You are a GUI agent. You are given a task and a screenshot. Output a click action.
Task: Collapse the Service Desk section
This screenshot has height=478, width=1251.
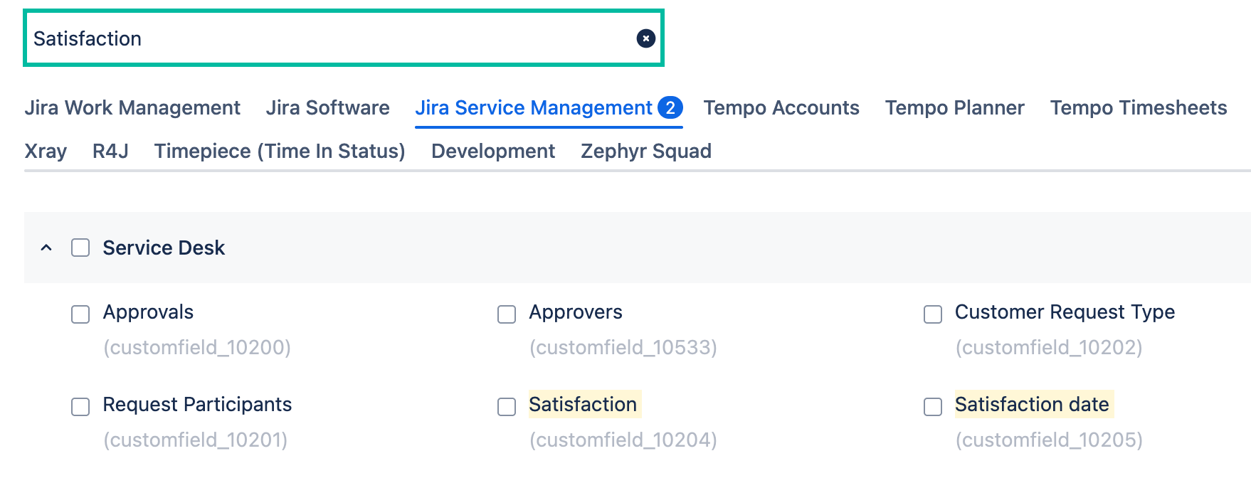(x=46, y=248)
